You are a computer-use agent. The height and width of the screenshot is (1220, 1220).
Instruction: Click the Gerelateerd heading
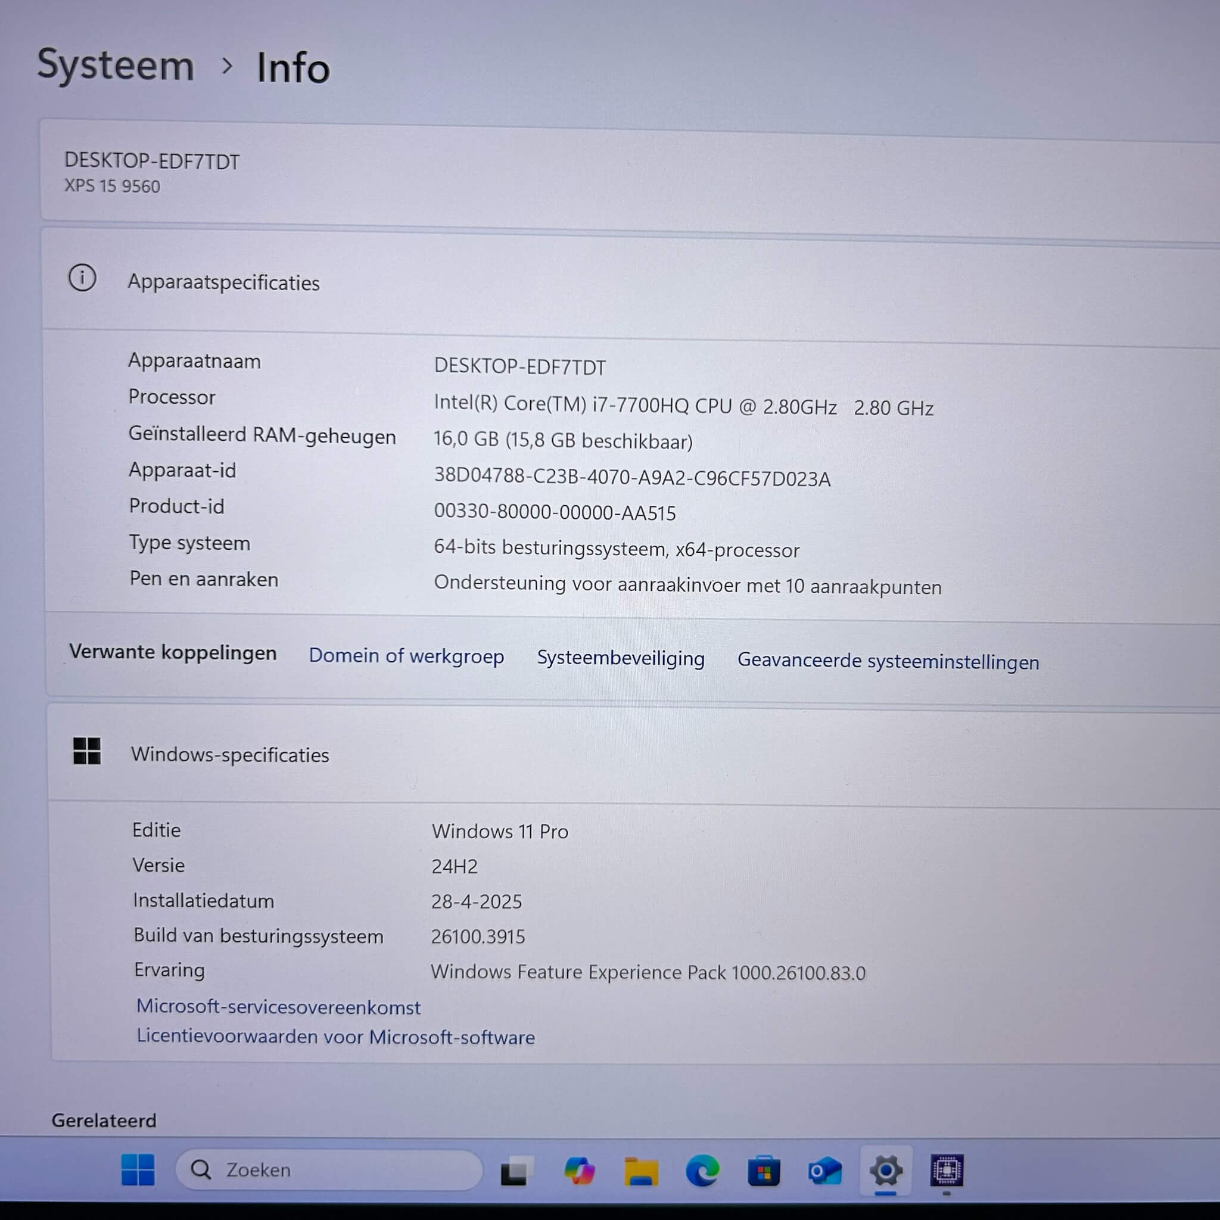coord(104,1121)
